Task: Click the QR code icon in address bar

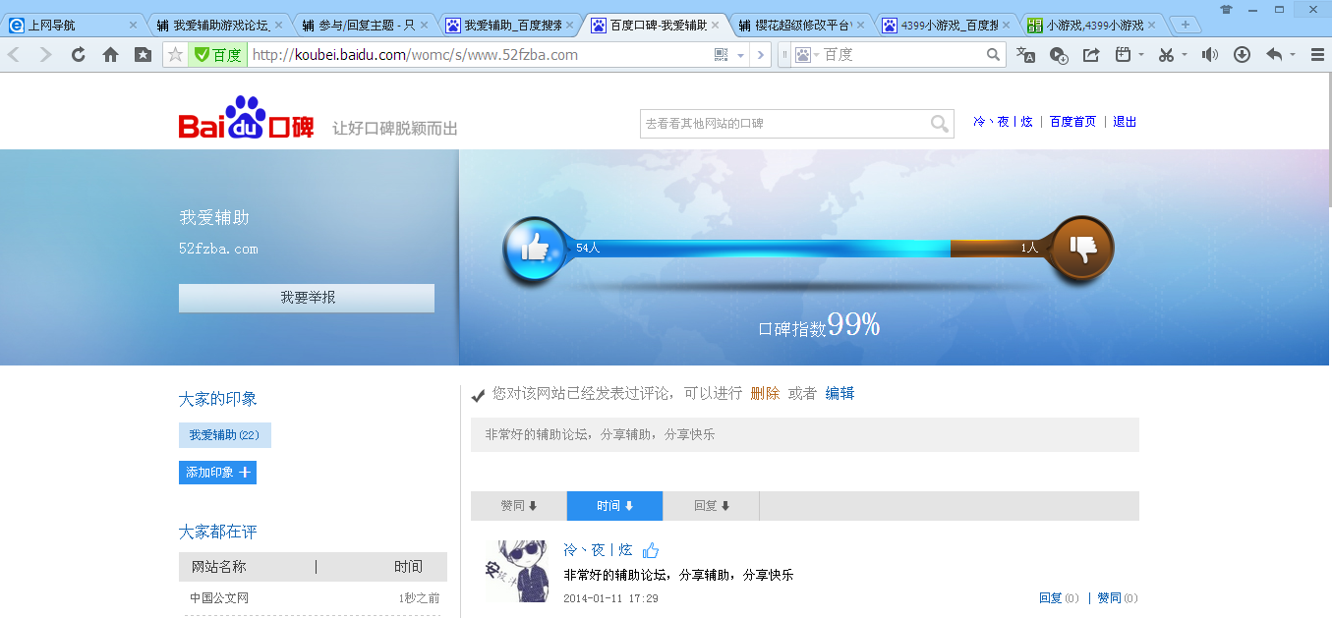Action: point(722,55)
